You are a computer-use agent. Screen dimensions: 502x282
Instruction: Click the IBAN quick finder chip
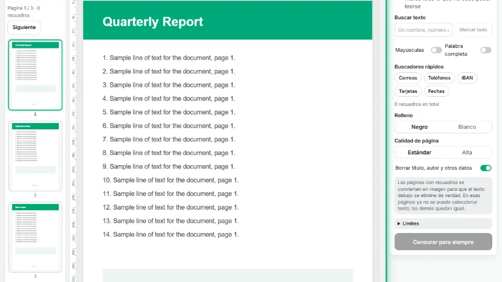pyautogui.click(x=467, y=78)
